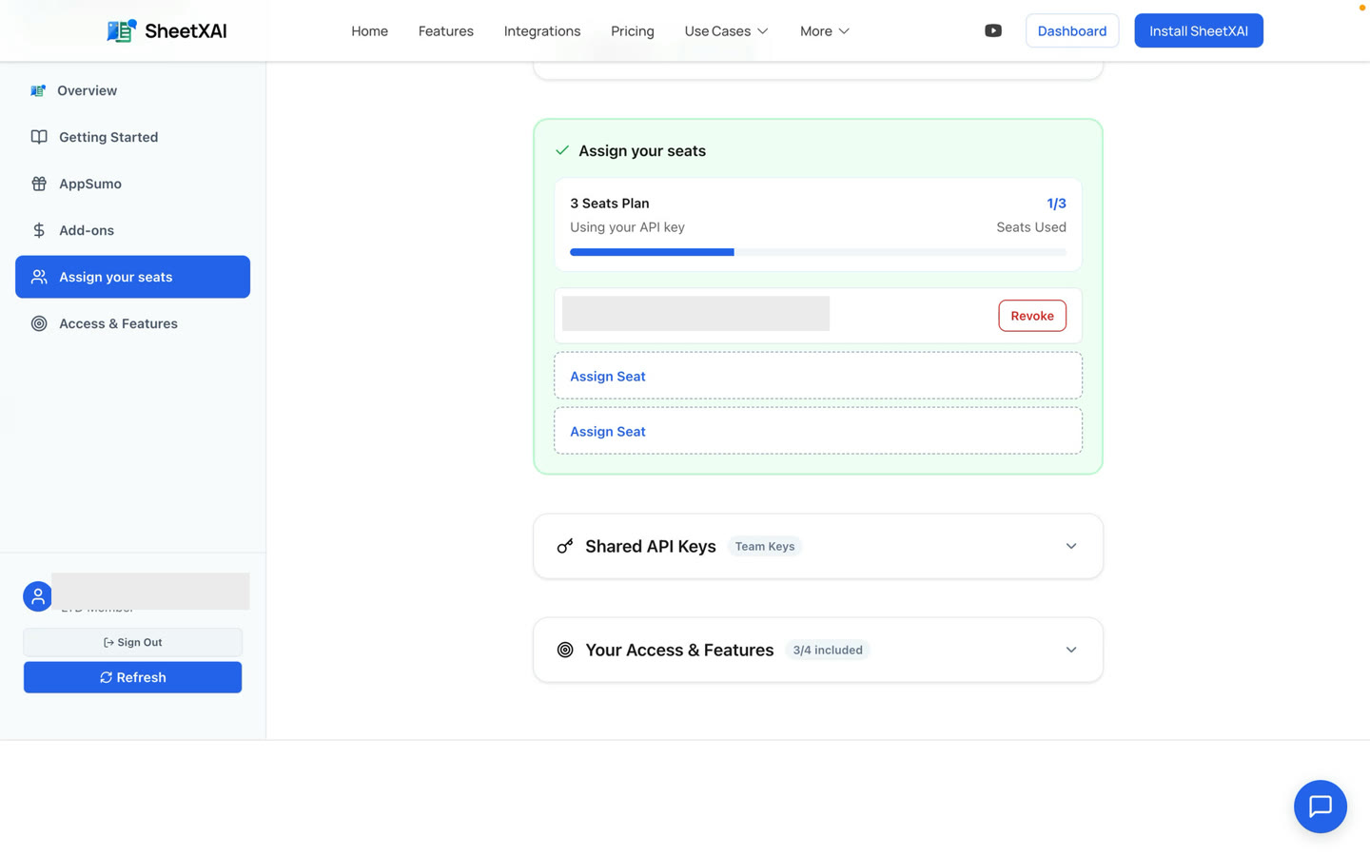Click the Getting Started book icon
Image resolution: width=1370 pixels, height=856 pixels.
39,137
